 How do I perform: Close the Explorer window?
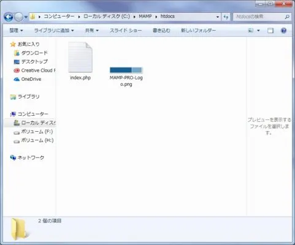point(284,4)
